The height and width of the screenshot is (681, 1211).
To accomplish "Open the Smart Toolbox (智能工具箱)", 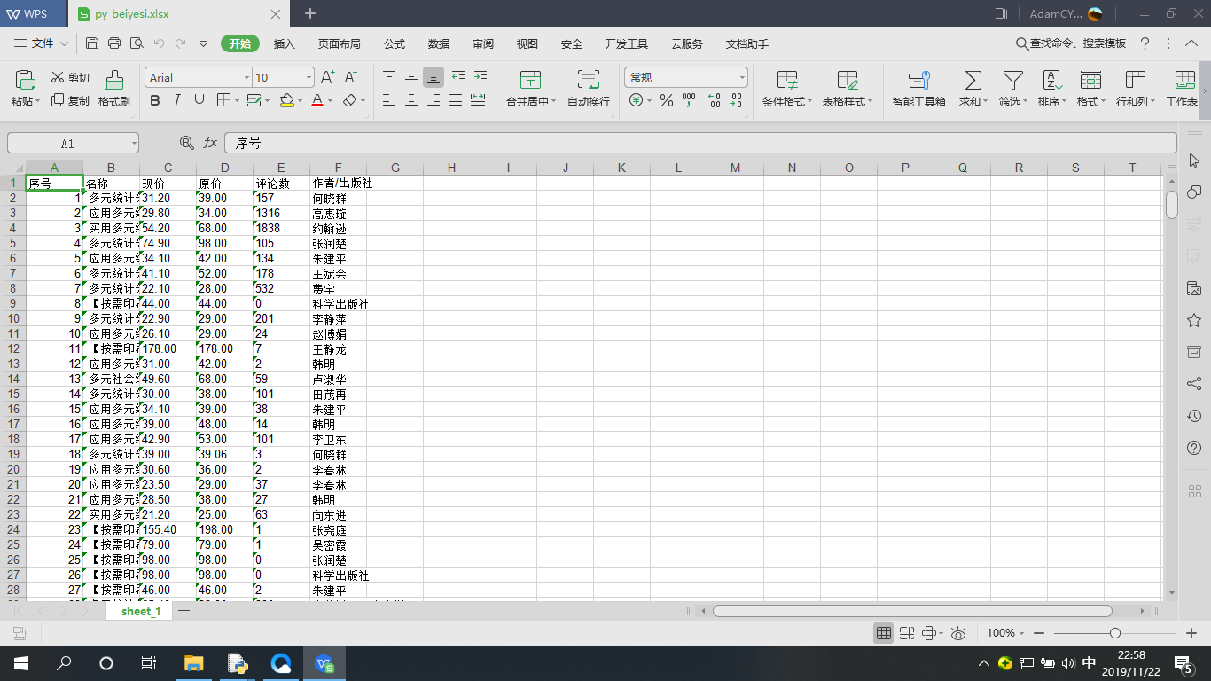I will pyautogui.click(x=919, y=89).
